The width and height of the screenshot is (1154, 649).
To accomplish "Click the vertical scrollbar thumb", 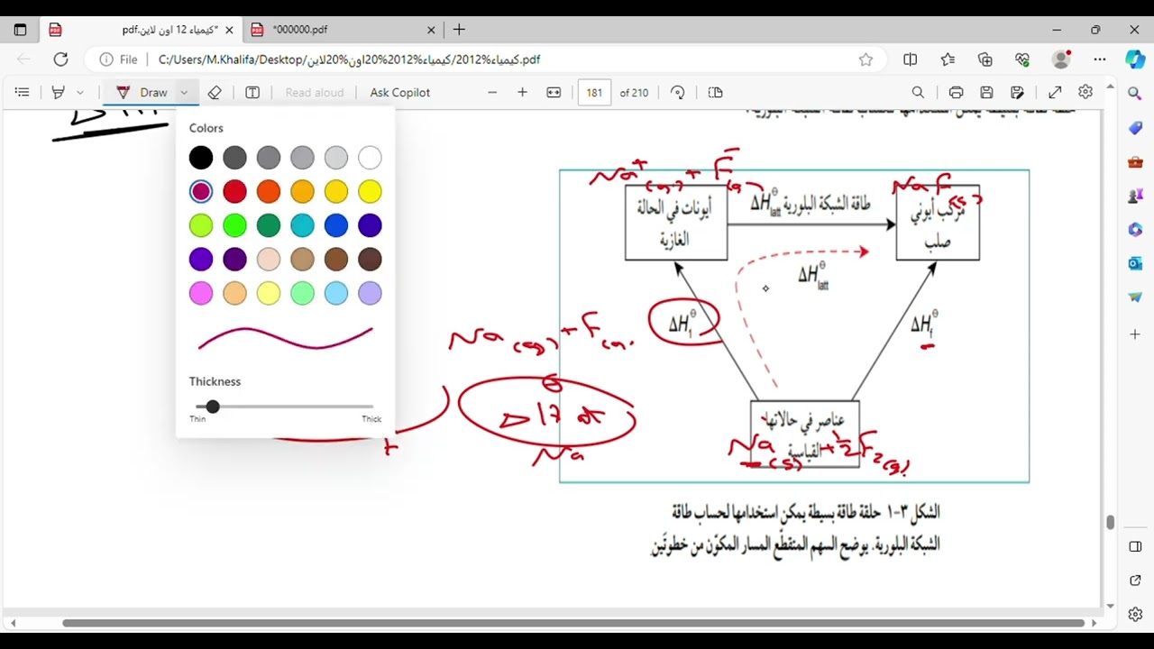I will click(x=1110, y=523).
